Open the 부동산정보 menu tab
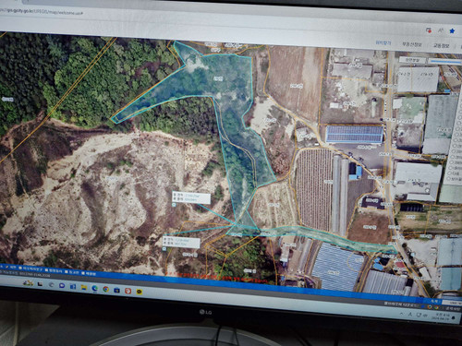 [x=412, y=44]
